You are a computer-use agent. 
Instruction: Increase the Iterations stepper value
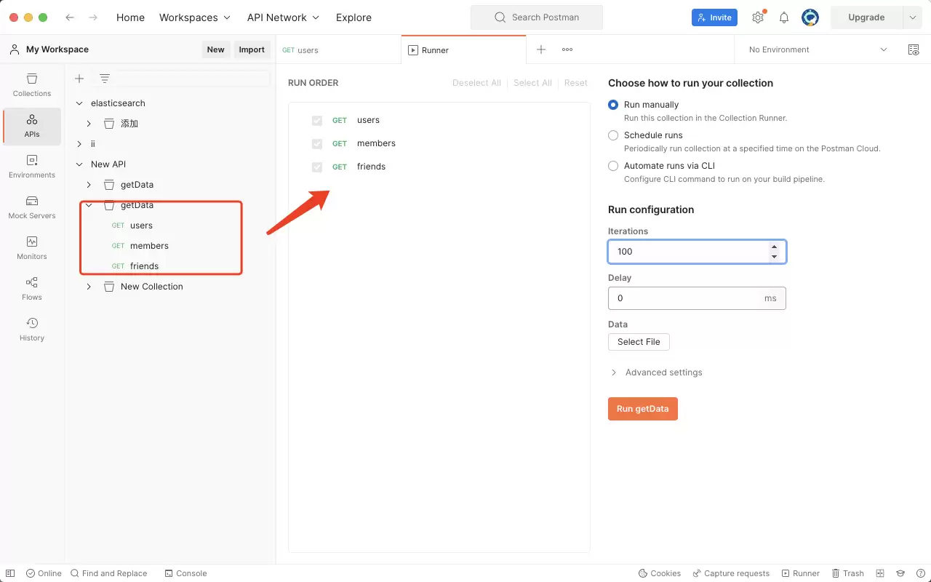[x=774, y=247]
